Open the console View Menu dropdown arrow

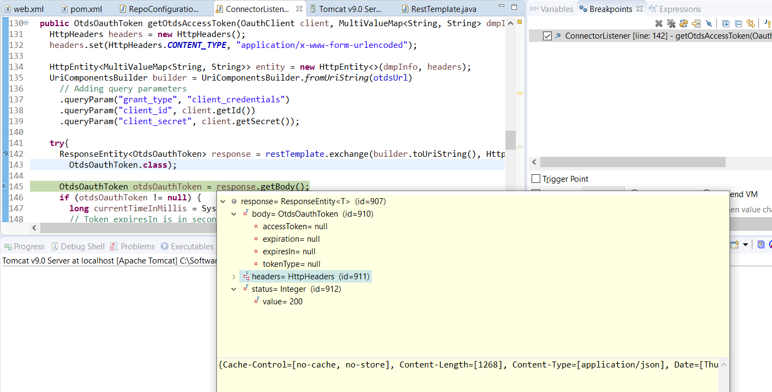(x=745, y=244)
